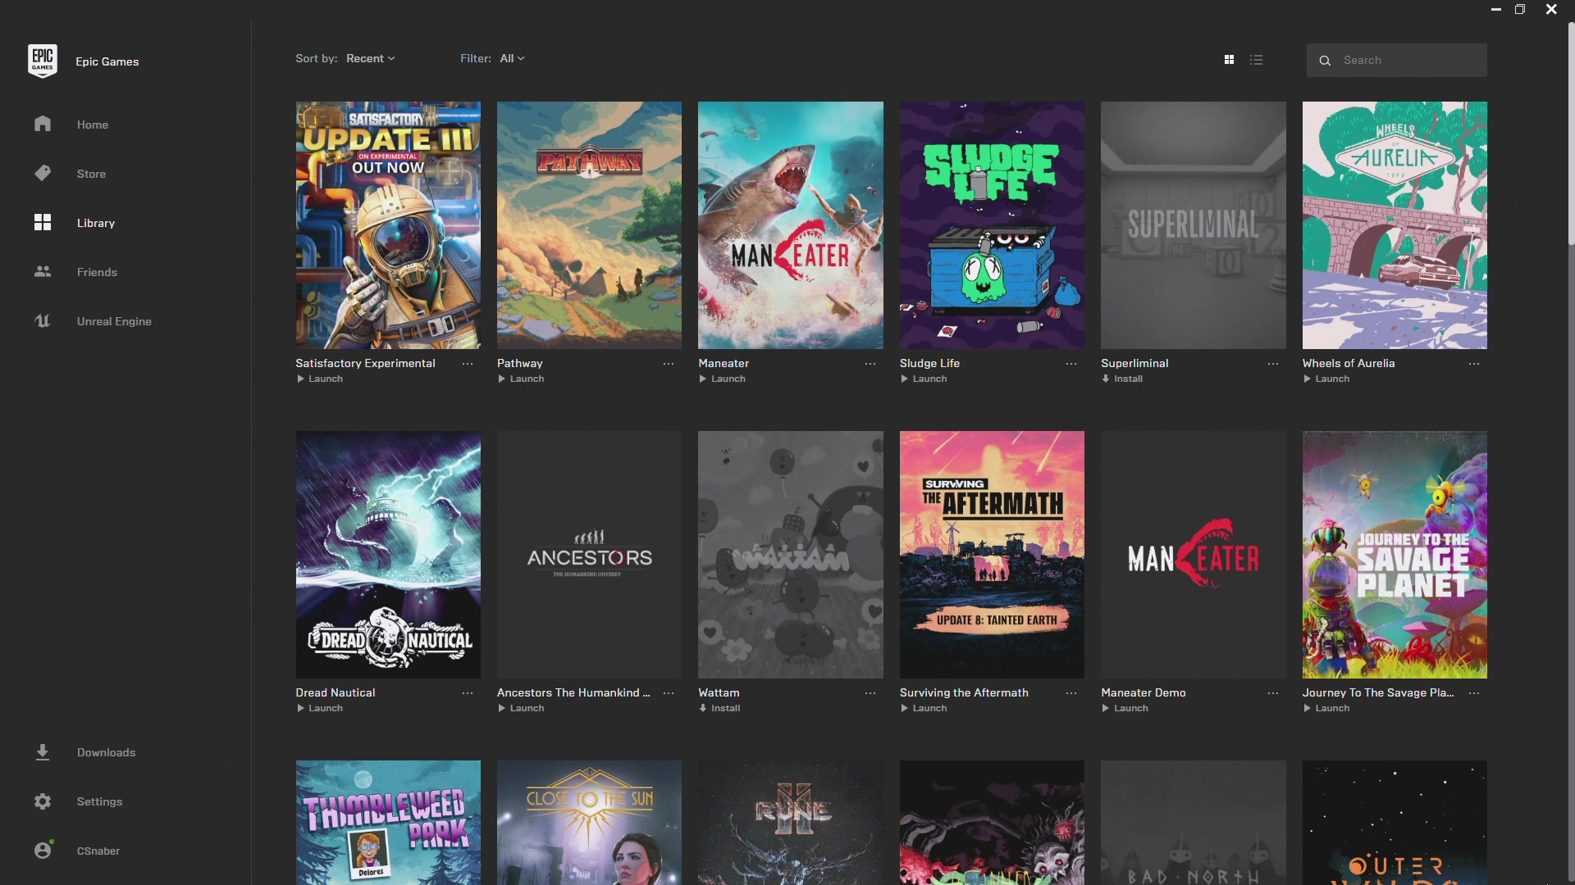Open options menu for Journey To The Savage Planet

coord(1474,692)
